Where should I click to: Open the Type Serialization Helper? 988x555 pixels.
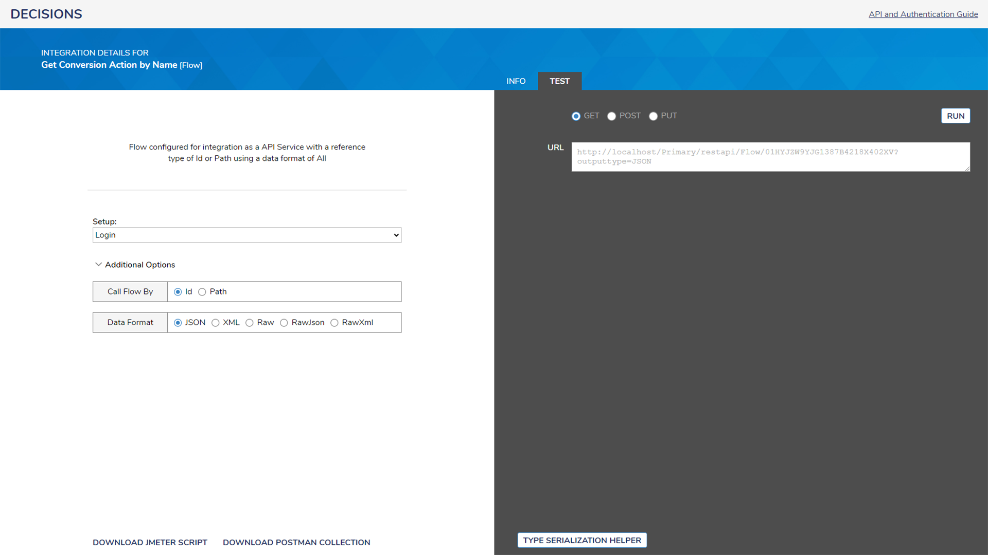click(x=582, y=540)
